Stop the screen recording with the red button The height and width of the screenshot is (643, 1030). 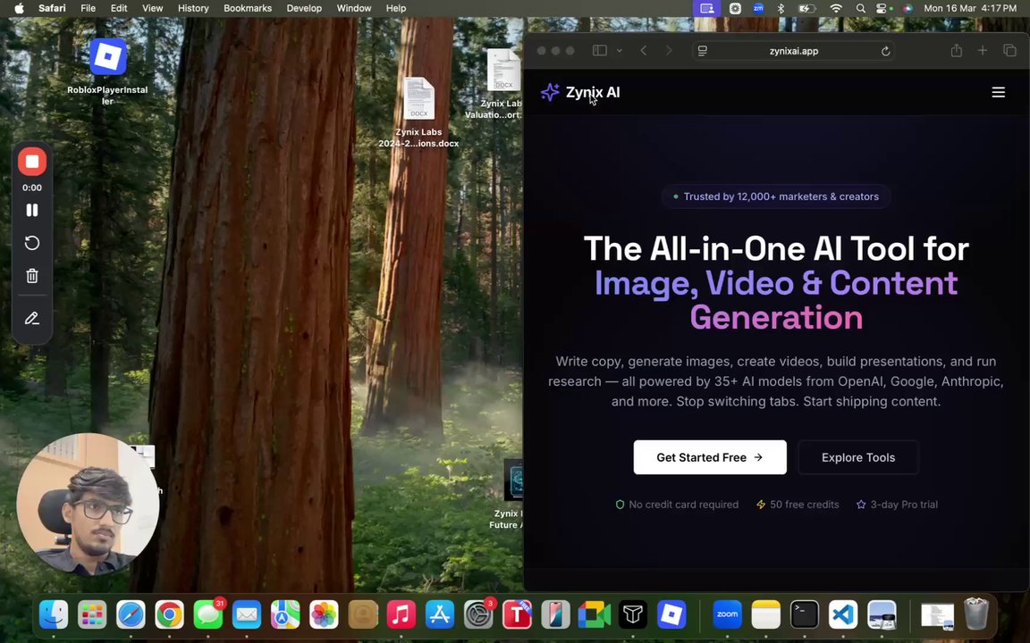click(x=32, y=162)
